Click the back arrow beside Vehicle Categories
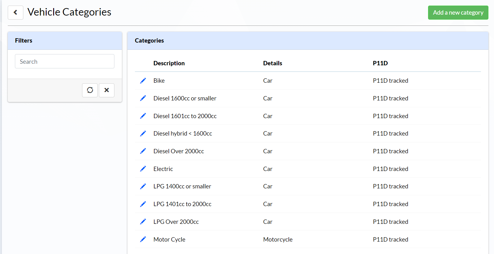 (x=16, y=12)
